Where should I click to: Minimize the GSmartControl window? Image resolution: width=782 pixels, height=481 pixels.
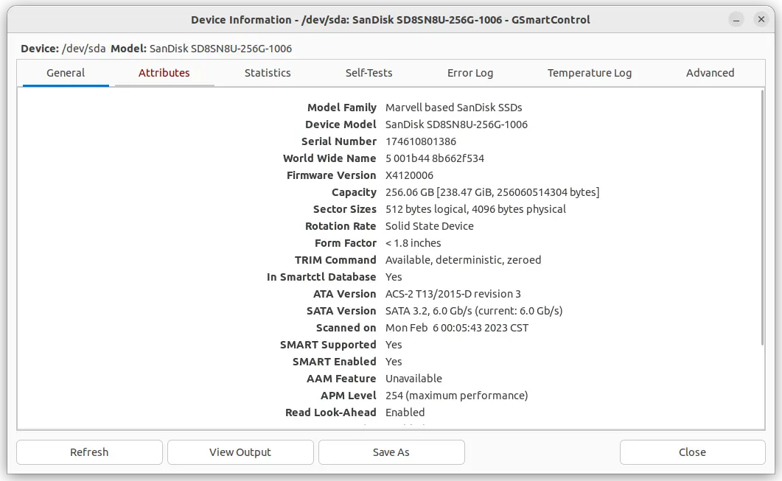click(736, 19)
